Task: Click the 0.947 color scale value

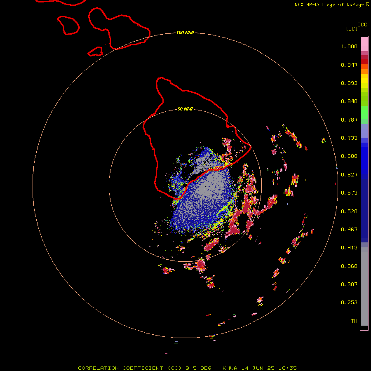Action: (349, 65)
